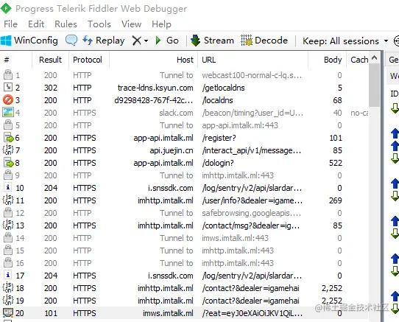Open the View menu
This screenshot has height=322, width=399.
131,24
